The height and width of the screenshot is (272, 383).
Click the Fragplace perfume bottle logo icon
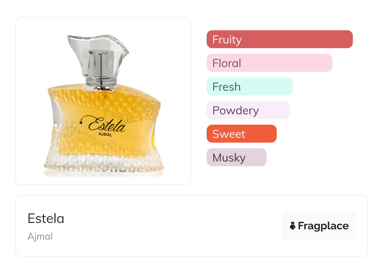(293, 226)
